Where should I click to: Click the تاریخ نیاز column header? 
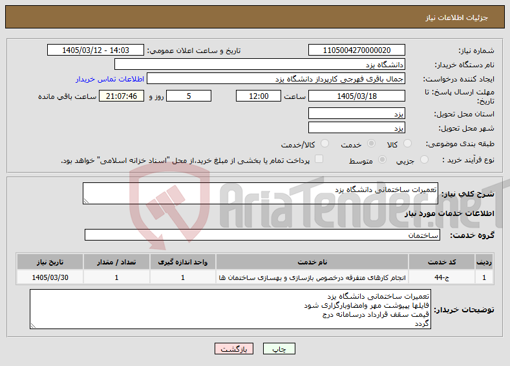(50, 262)
